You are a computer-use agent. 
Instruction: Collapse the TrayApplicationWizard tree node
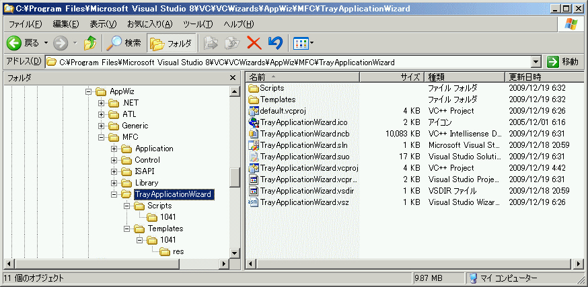[114, 194]
